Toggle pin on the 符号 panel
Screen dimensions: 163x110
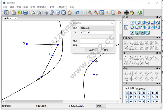coord(157,84)
